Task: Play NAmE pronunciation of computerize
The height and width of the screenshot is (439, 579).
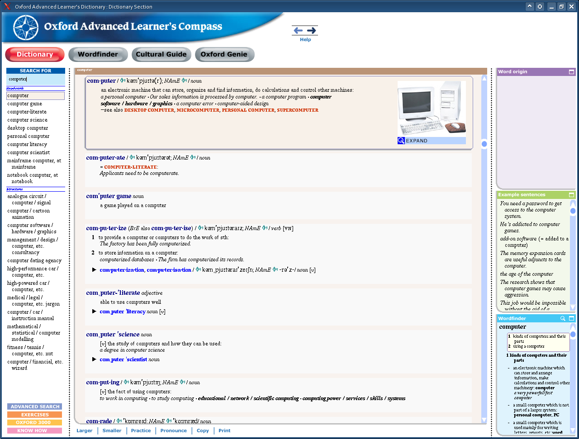Action: pyautogui.click(x=265, y=228)
